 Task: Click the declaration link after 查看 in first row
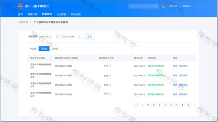point(183,66)
